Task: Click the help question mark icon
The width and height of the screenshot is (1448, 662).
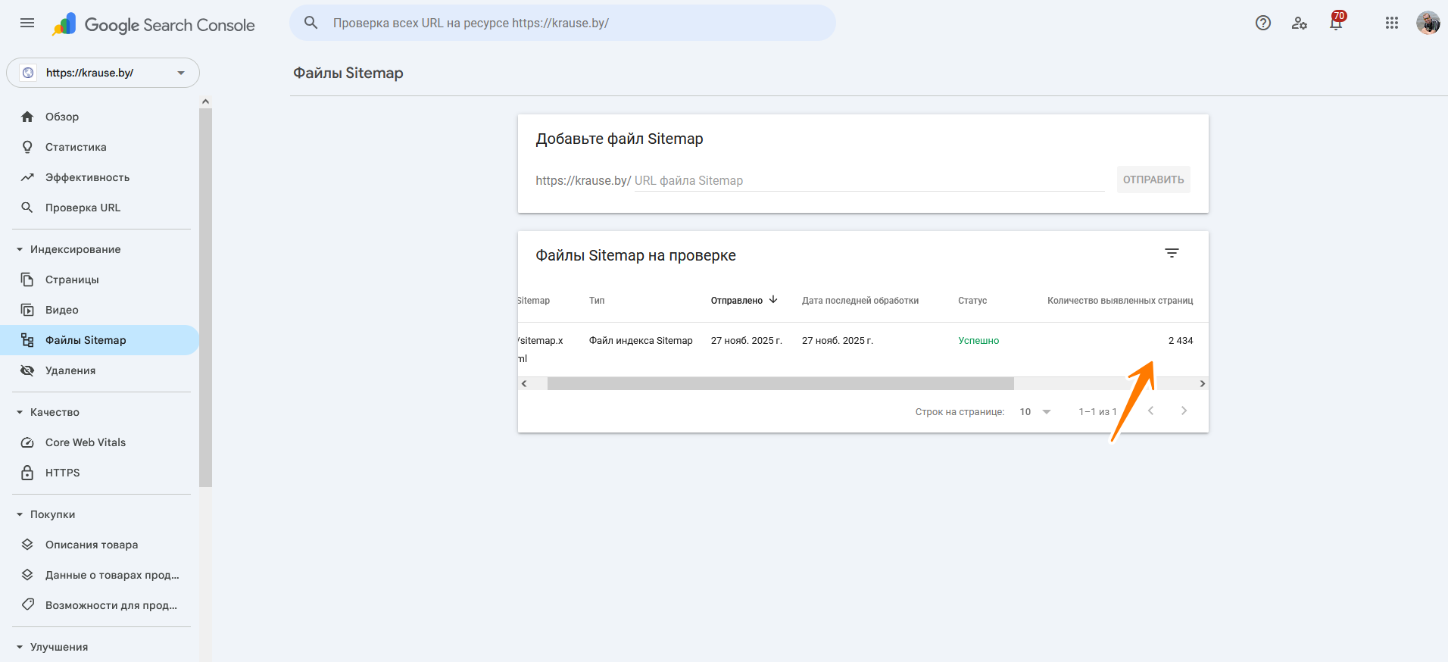Action: coord(1262,23)
